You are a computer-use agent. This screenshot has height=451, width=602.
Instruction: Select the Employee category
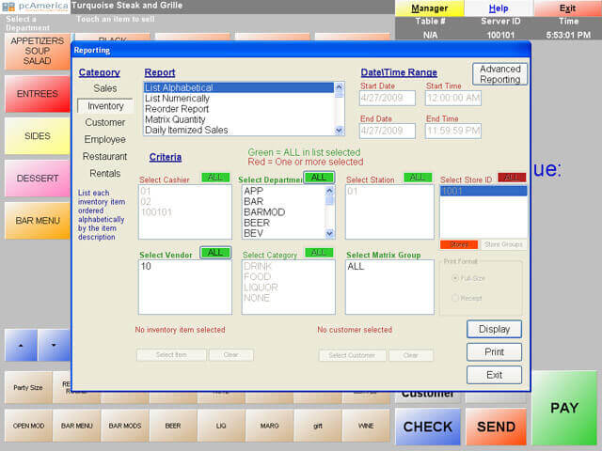point(104,139)
